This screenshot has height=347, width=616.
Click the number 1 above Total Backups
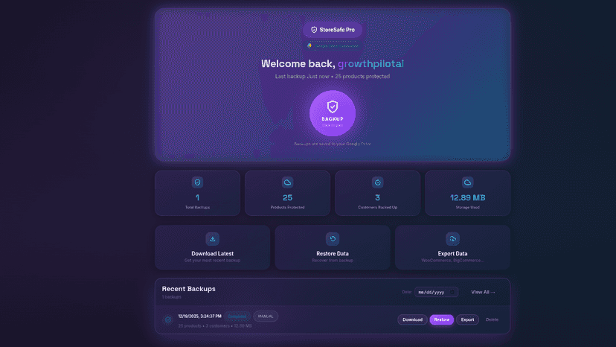click(x=197, y=197)
